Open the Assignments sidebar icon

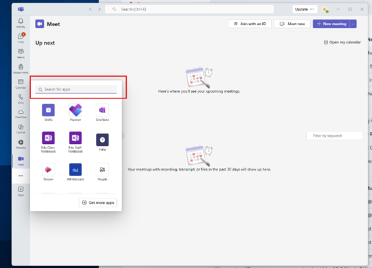21,68
